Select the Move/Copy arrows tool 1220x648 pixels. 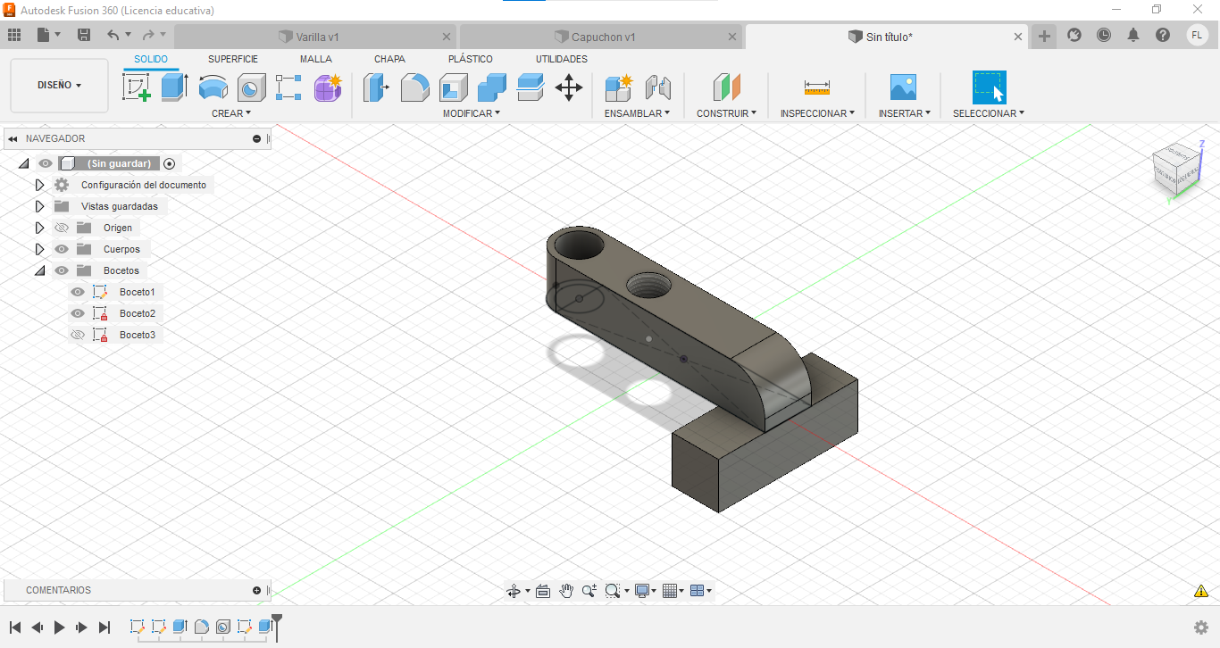[569, 87]
